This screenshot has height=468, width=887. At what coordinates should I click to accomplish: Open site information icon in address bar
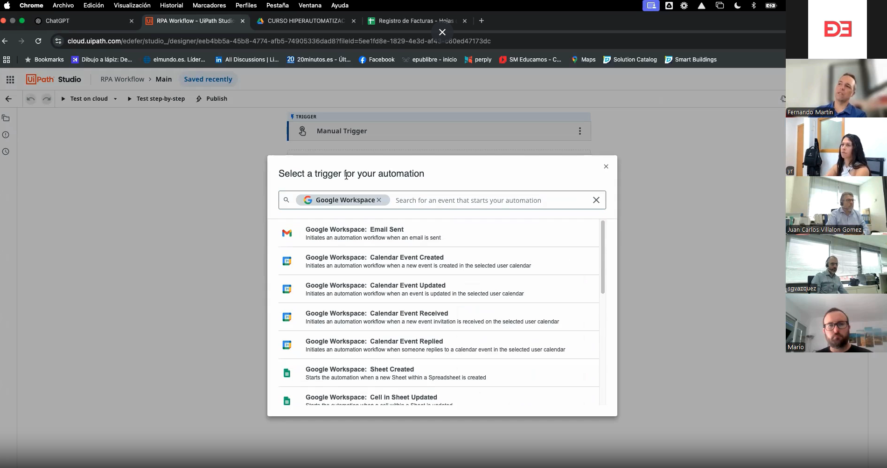(x=58, y=41)
